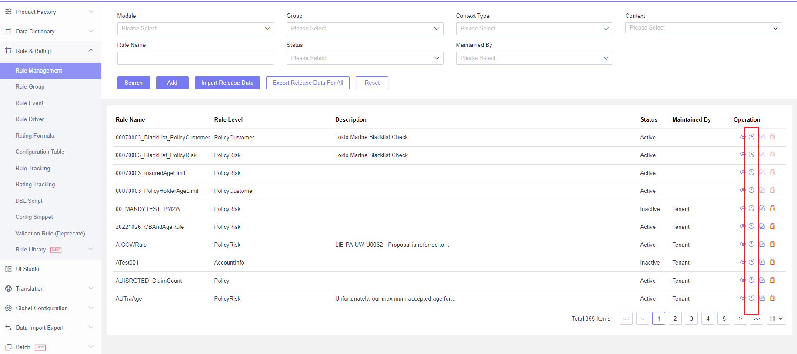
Task: Focus the Rule Name text field
Action: click(x=195, y=58)
